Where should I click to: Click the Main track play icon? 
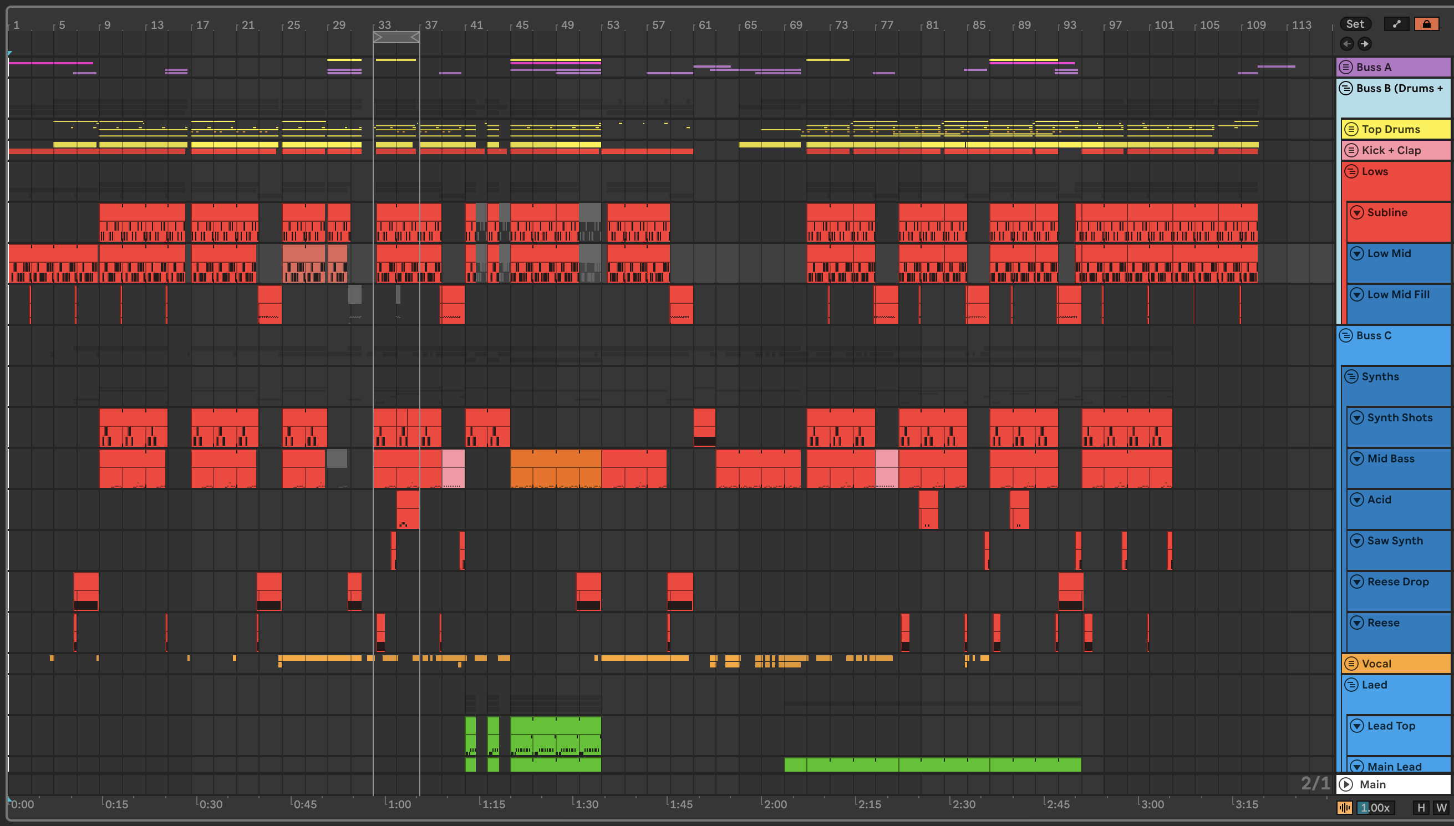(1346, 784)
